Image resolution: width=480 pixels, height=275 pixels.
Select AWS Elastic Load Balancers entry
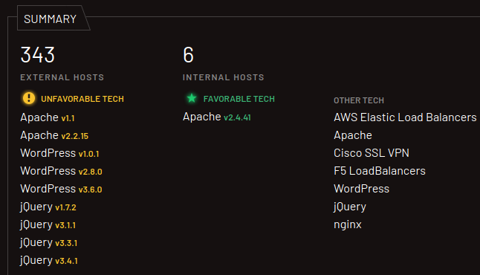tap(405, 117)
